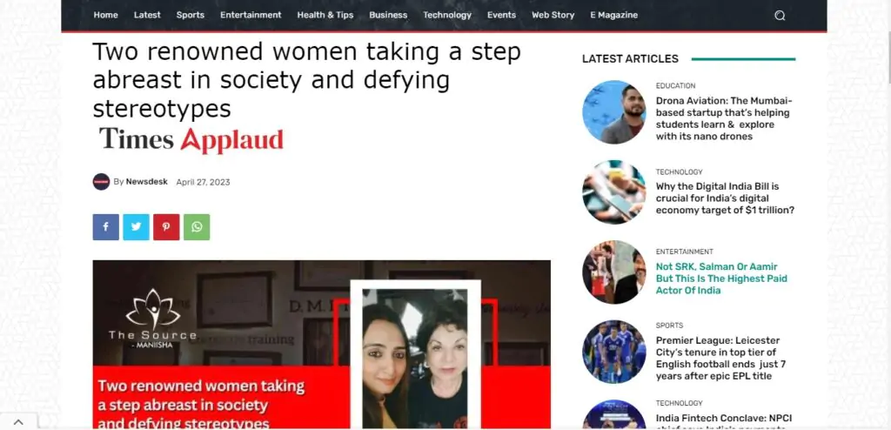
Task: Click the Digital India Bill article thumbnail
Action: [x=614, y=192]
